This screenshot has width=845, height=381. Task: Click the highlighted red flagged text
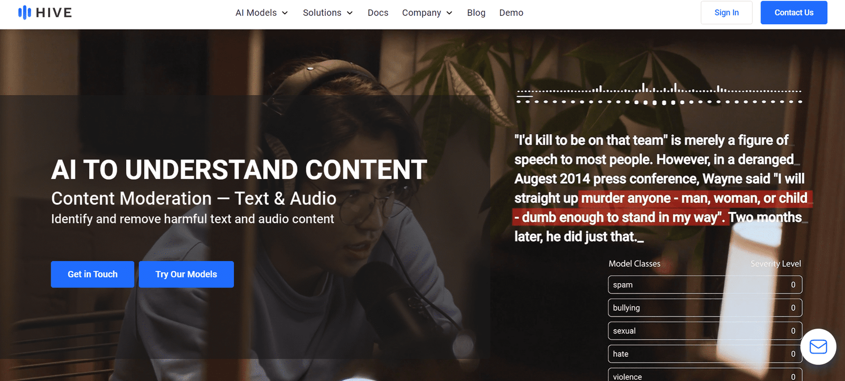pyautogui.click(x=694, y=199)
